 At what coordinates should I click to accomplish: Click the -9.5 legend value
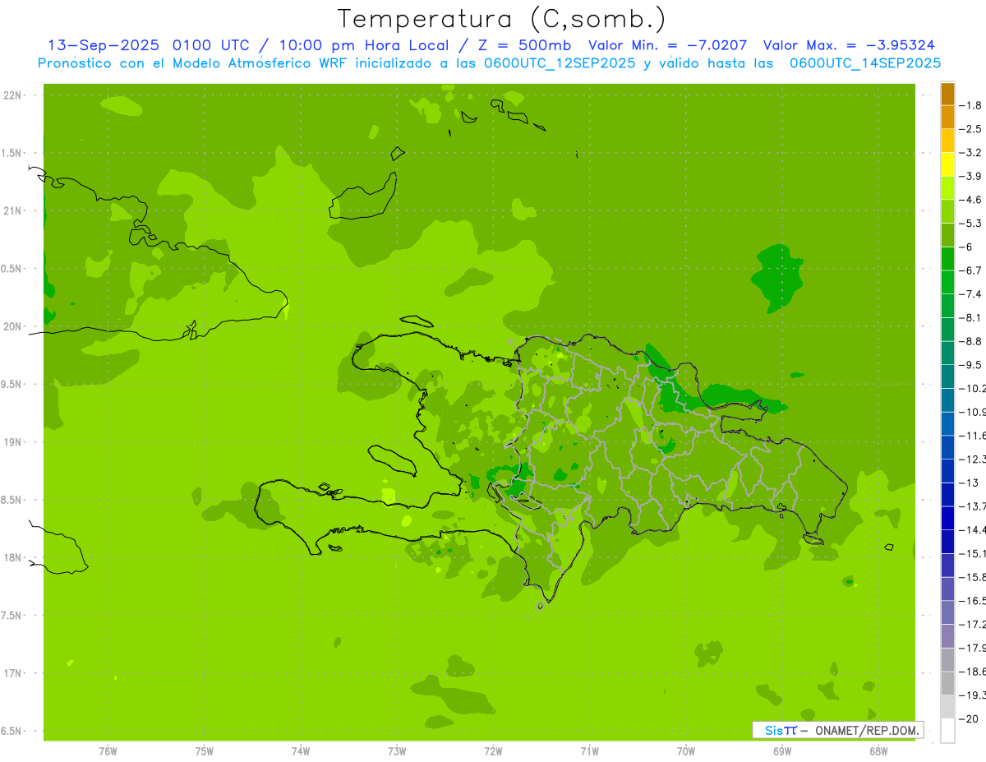click(971, 364)
